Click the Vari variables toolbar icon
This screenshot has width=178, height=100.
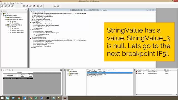point(9,6)
